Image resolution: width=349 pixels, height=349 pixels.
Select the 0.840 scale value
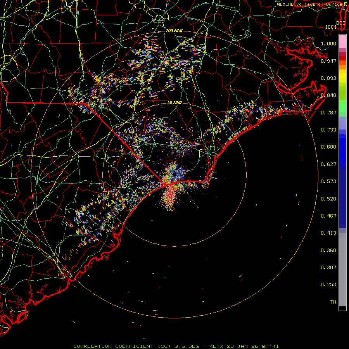pos(328,95)
